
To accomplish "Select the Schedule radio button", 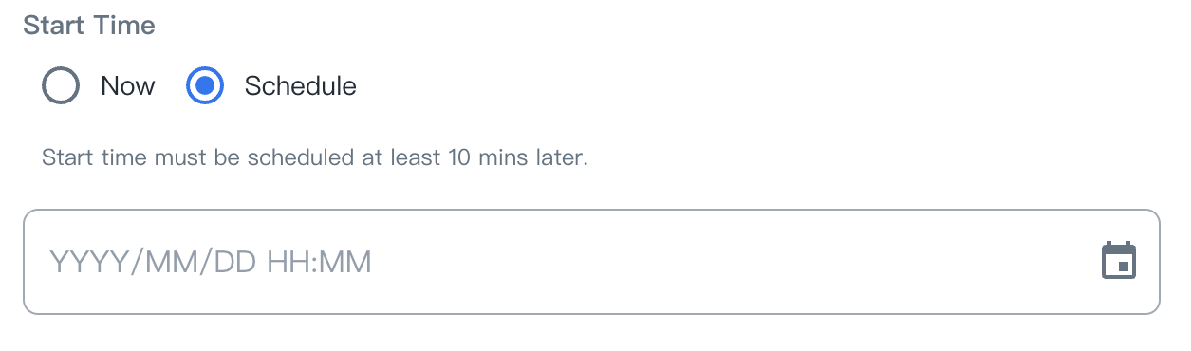I will click(x=204, y=86).
